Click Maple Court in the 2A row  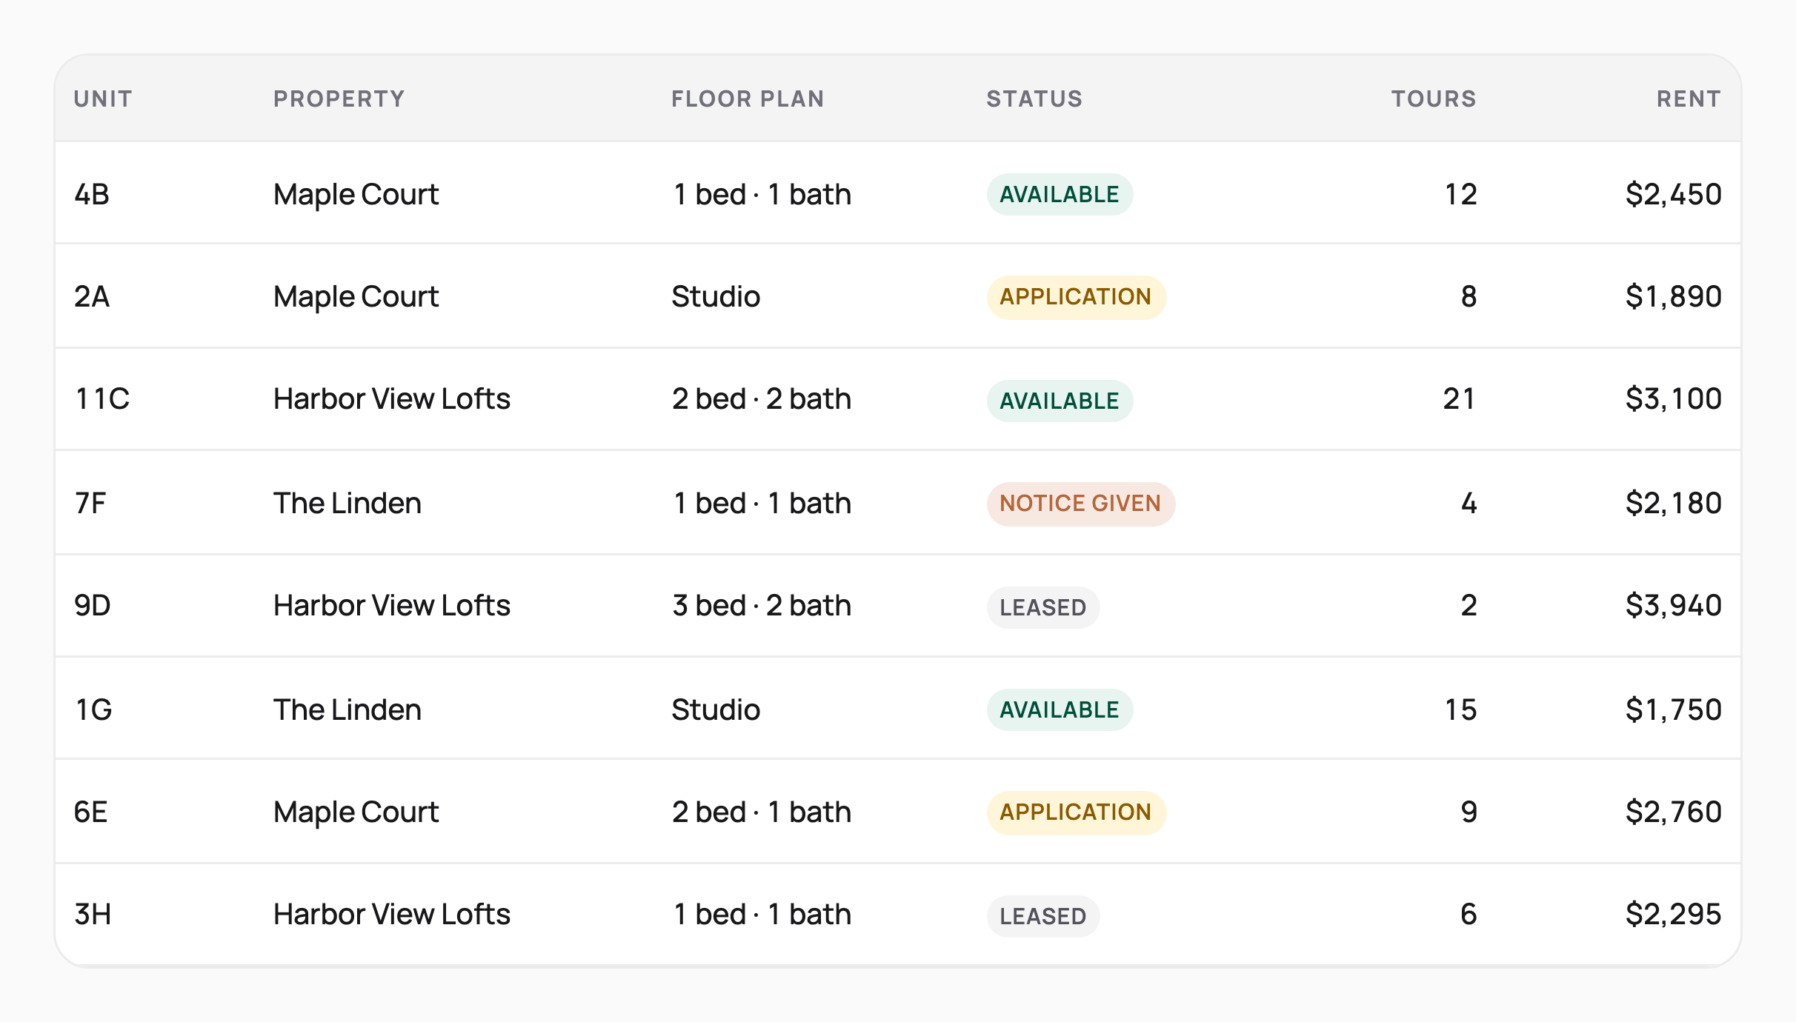(356, 297)
